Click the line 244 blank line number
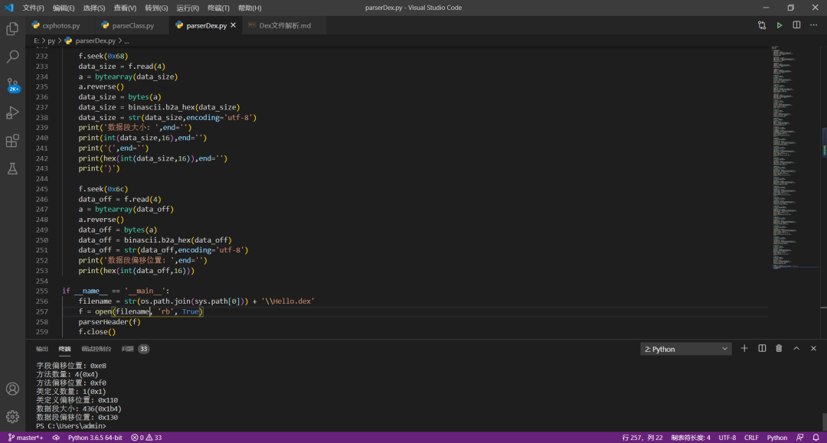827x443 pixels. point(41,178)
